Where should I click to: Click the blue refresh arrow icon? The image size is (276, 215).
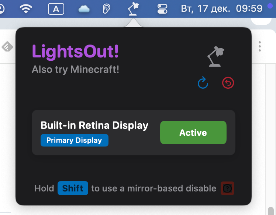click(203, 82)
